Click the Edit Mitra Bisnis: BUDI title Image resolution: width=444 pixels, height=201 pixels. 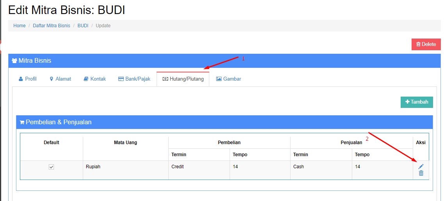pos(66,10)
